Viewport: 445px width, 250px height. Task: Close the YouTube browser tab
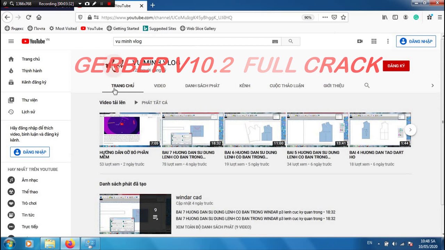pos(141,6)
